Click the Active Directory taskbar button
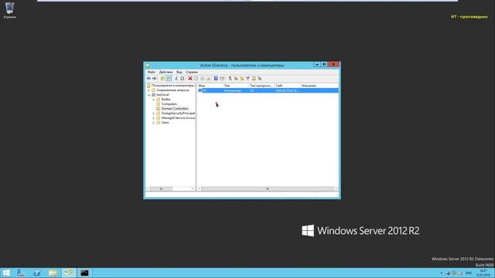 pos(69,273)
